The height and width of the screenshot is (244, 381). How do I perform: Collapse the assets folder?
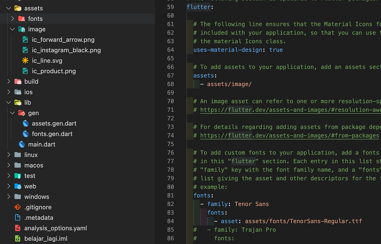[8, 8]
